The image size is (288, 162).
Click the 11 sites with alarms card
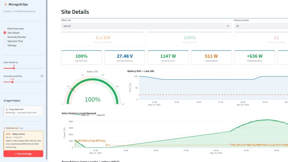click(x=261, y=39)
